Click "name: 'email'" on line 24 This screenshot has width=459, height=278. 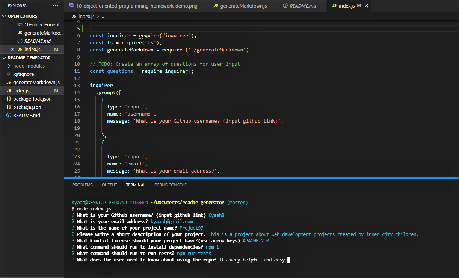(x=127, y=164)
